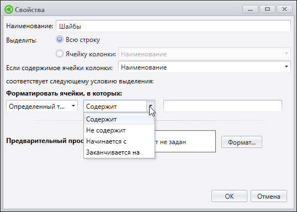Close the Свойства dialog window
The image size is (297, 212).
click(284, 9)
